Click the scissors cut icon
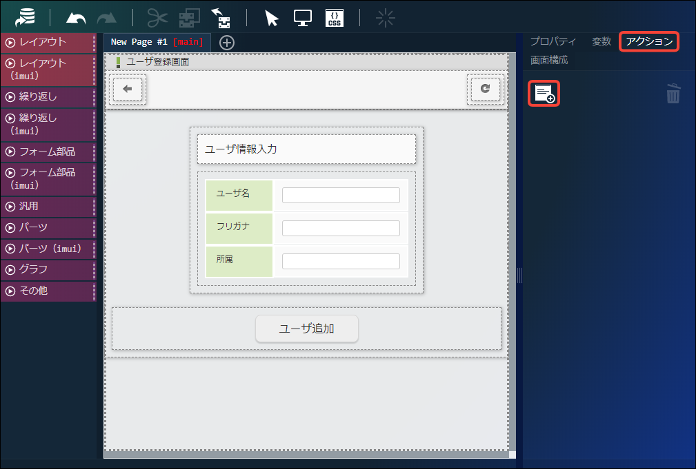 tap(157, 18)
